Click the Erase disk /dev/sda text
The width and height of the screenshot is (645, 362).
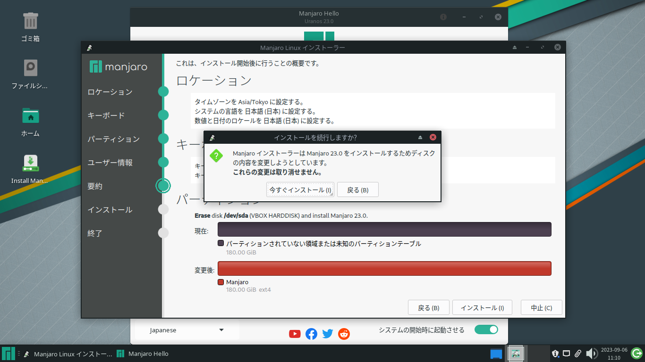(x=281, y=215)
